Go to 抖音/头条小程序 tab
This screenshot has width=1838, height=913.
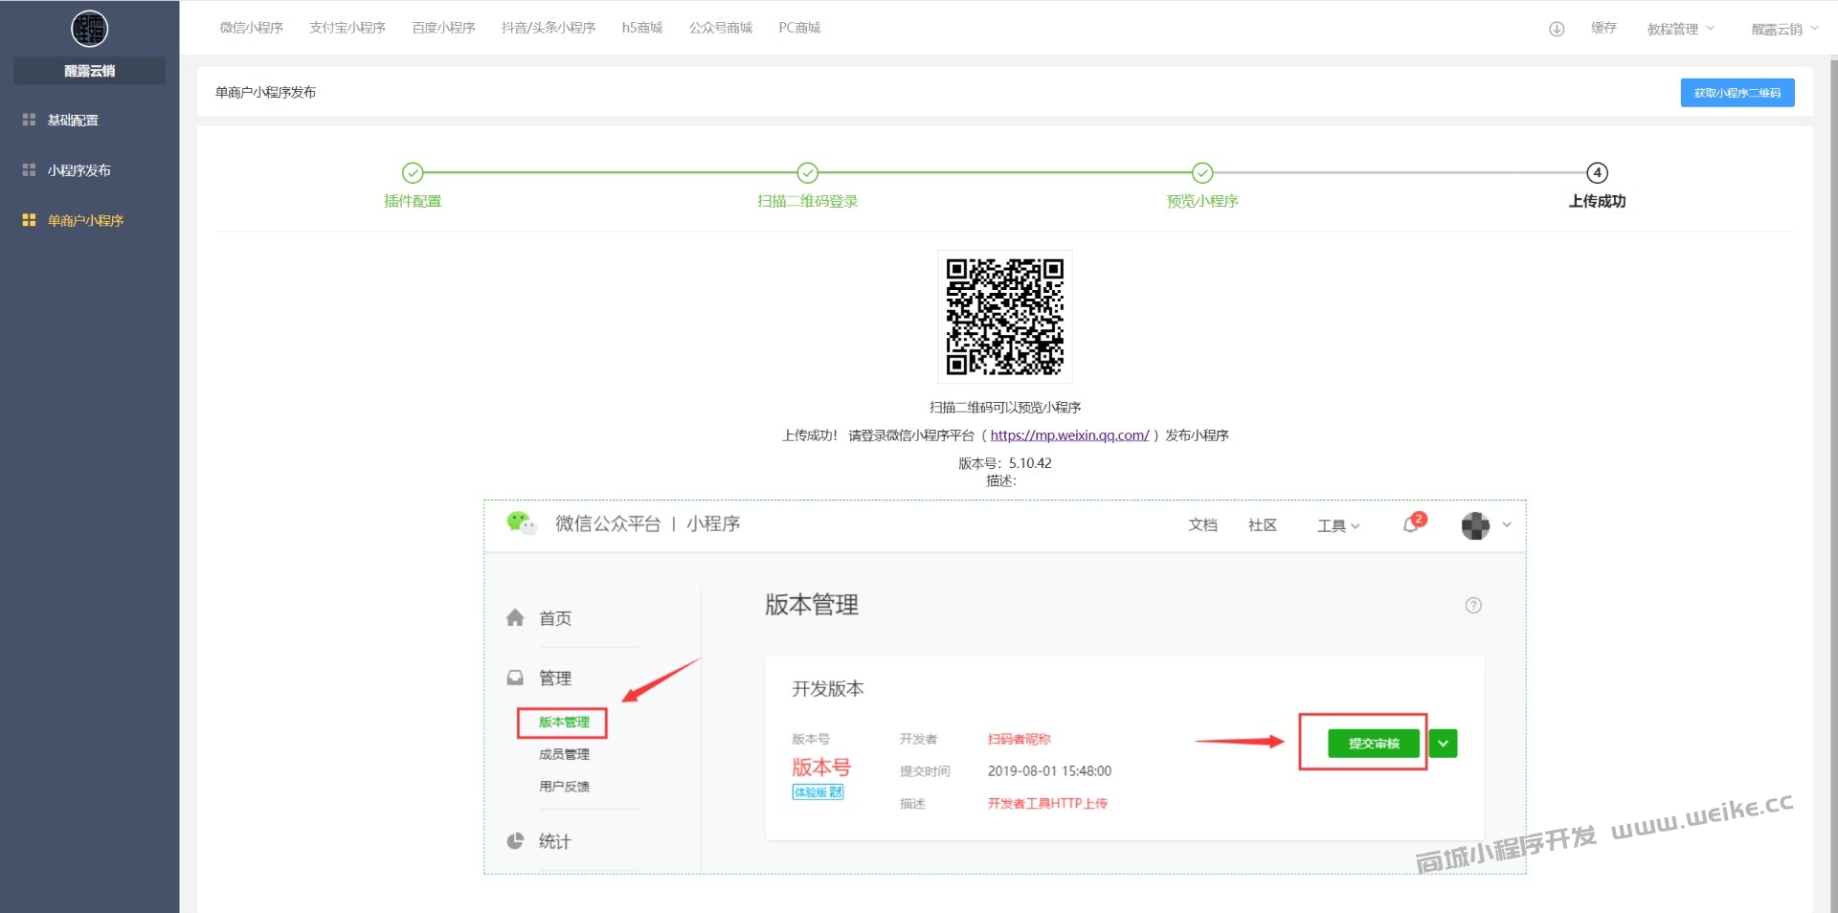[x=549, y=28]
